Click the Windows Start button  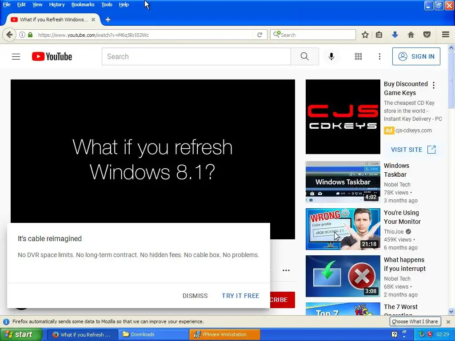coord(21,334)
